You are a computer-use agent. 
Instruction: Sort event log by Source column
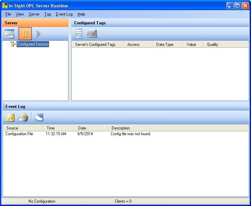point(23,128)
